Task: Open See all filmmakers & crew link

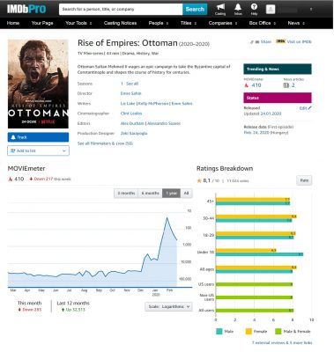Action: point(105,143)
